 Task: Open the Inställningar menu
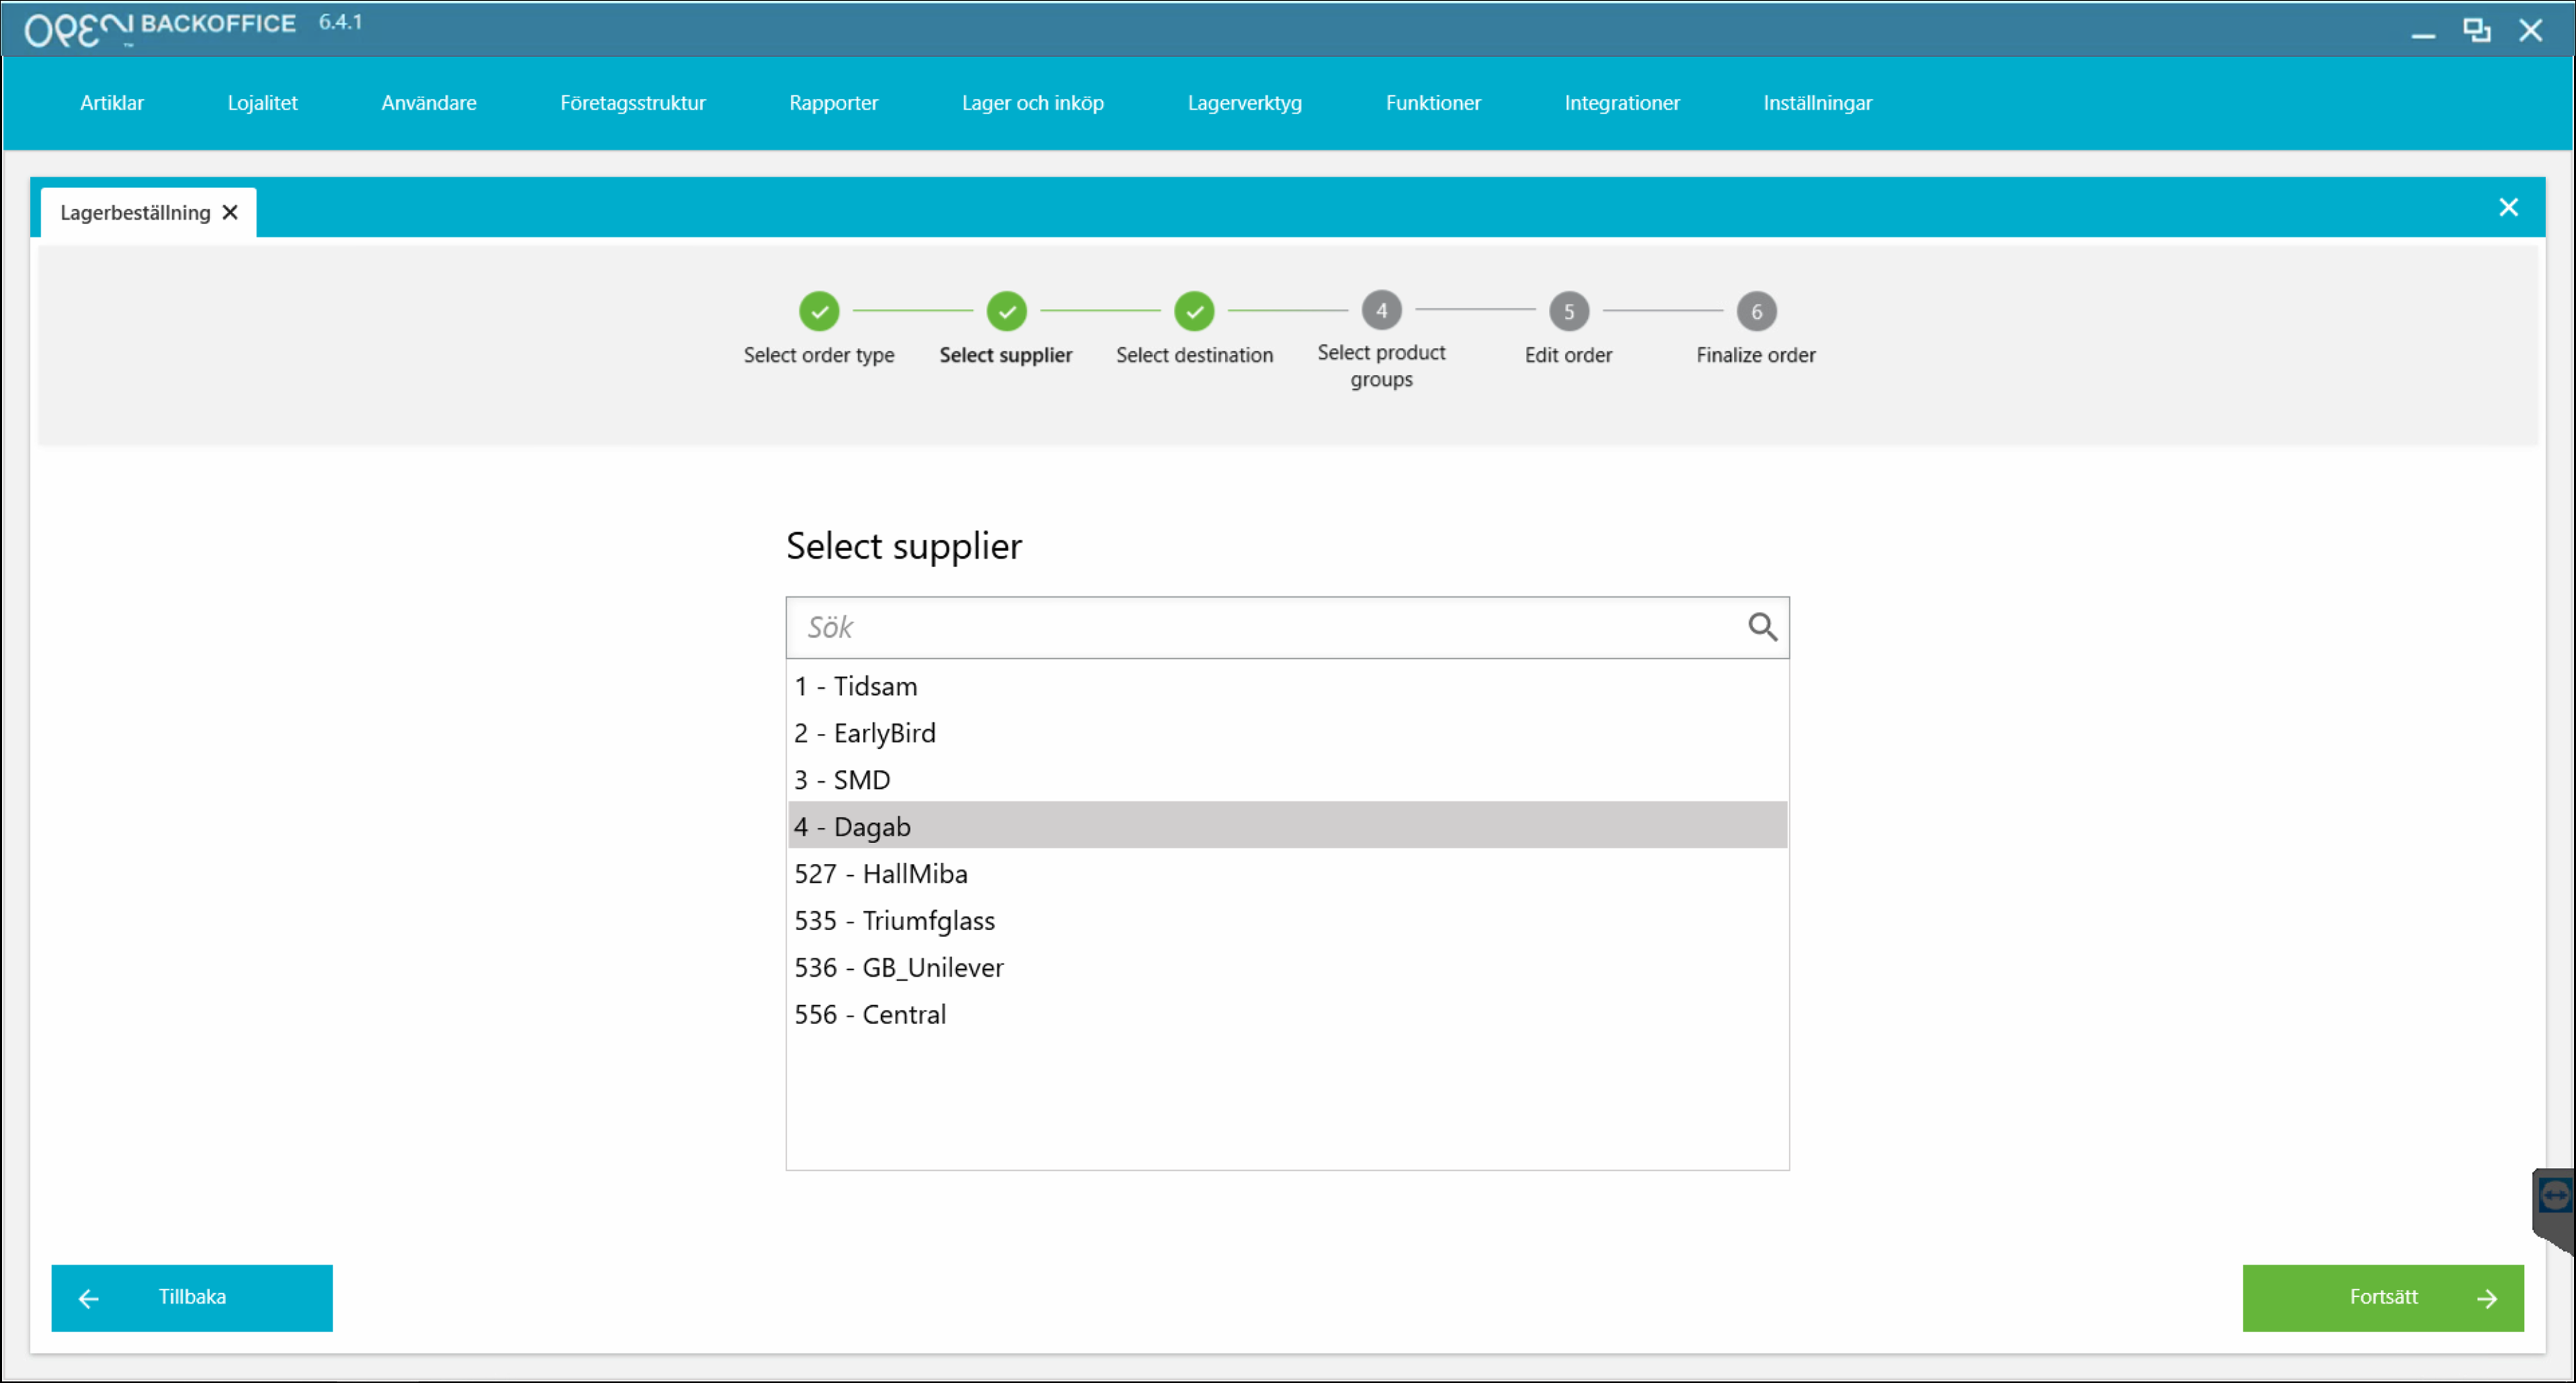coord(1817,103)
